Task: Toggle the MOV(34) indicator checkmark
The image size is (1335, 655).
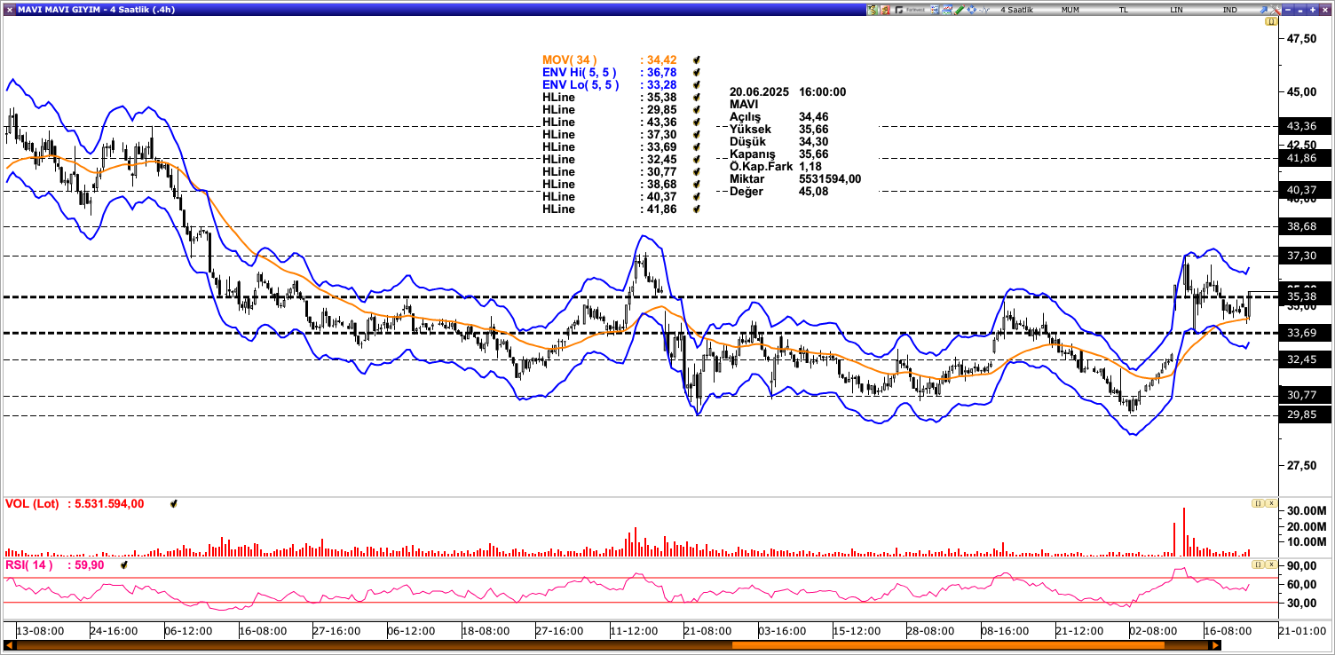Action: click(697, 60)
